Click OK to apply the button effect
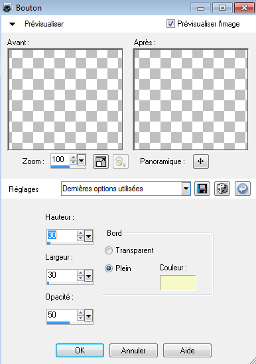The height and width of the screenshot is (364, 256). point(80,350)
